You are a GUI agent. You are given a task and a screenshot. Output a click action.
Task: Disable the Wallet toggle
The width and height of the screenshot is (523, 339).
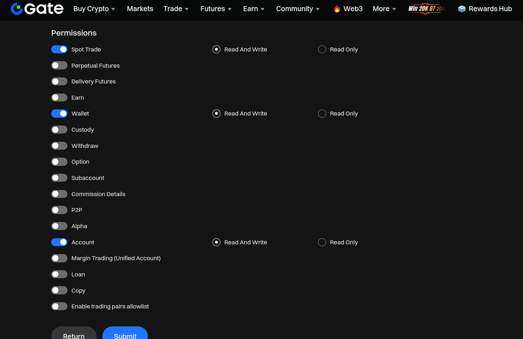(59, 113)
